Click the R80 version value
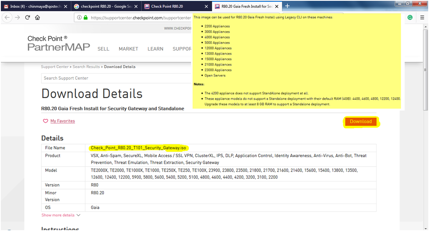Image resolution: width=429 pixels, height=231 pixels. click(94, 185)
